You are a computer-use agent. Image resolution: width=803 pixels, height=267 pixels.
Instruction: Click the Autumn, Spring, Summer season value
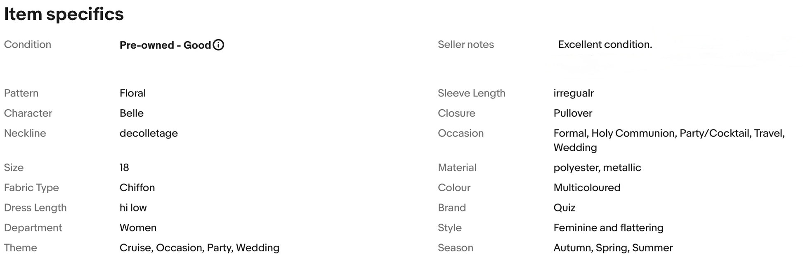coord(613,248)
